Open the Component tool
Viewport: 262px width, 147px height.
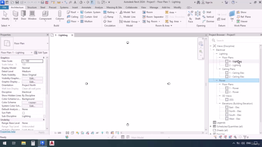45,16
